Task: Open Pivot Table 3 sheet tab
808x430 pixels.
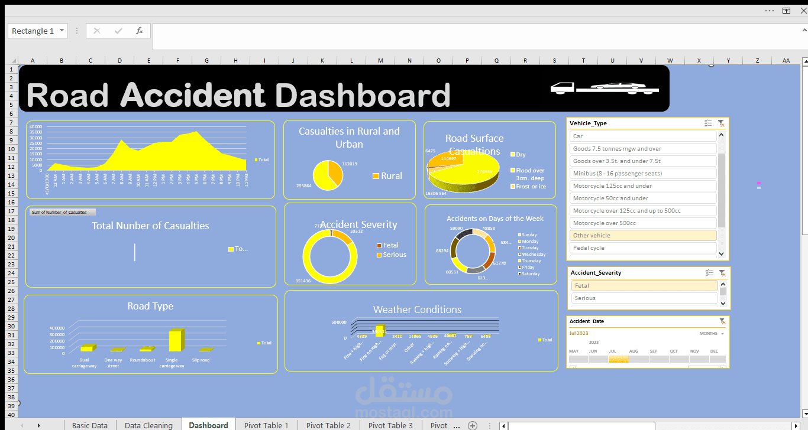Action: click(x=390, y=425)
